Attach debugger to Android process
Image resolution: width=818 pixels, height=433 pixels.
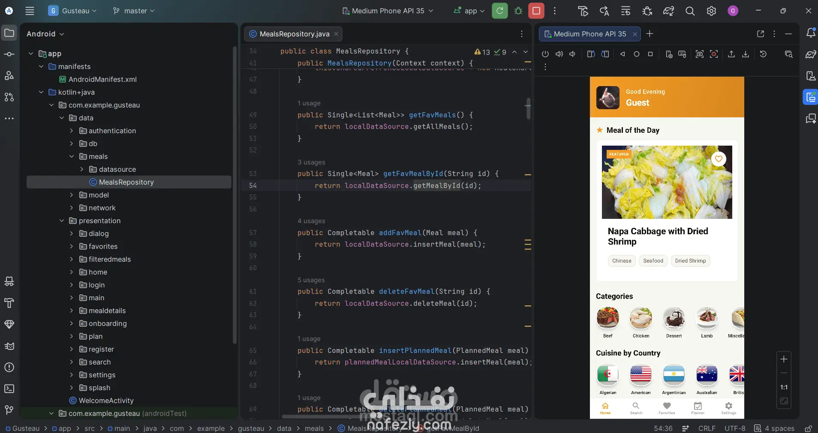[x=647, y=11]
